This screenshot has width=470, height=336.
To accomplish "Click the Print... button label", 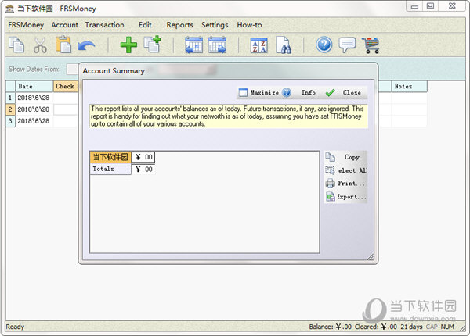I will click(x=351, y=184).
